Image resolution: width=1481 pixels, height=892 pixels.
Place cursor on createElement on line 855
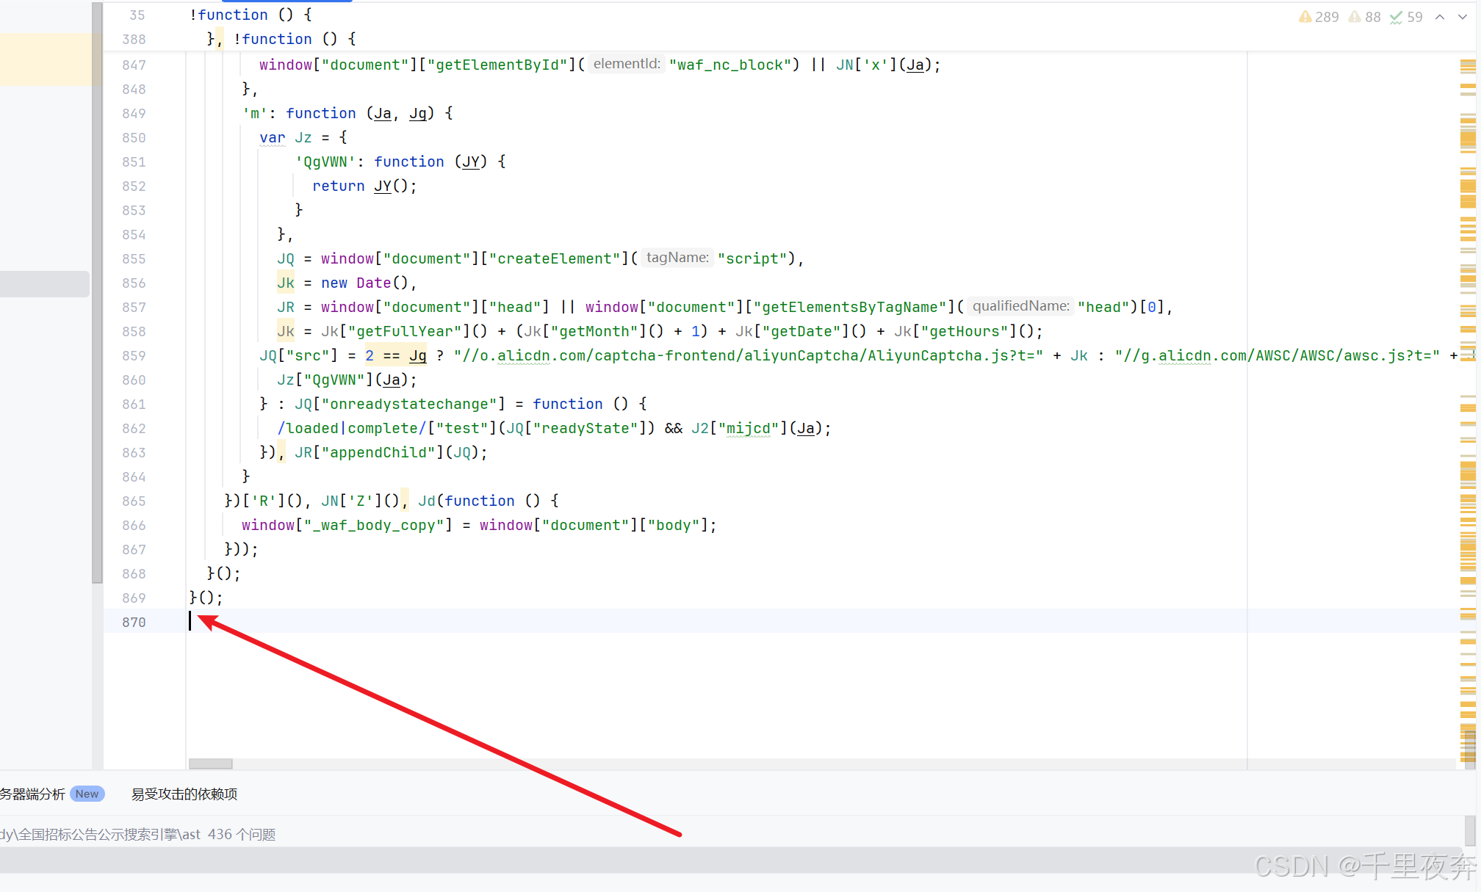point(555,258)
